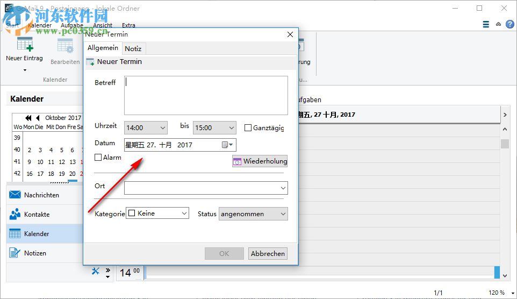Viewport: 517px width, 299px height.
Task: Open Notizen in the sidebar
Action: (45, 253)
